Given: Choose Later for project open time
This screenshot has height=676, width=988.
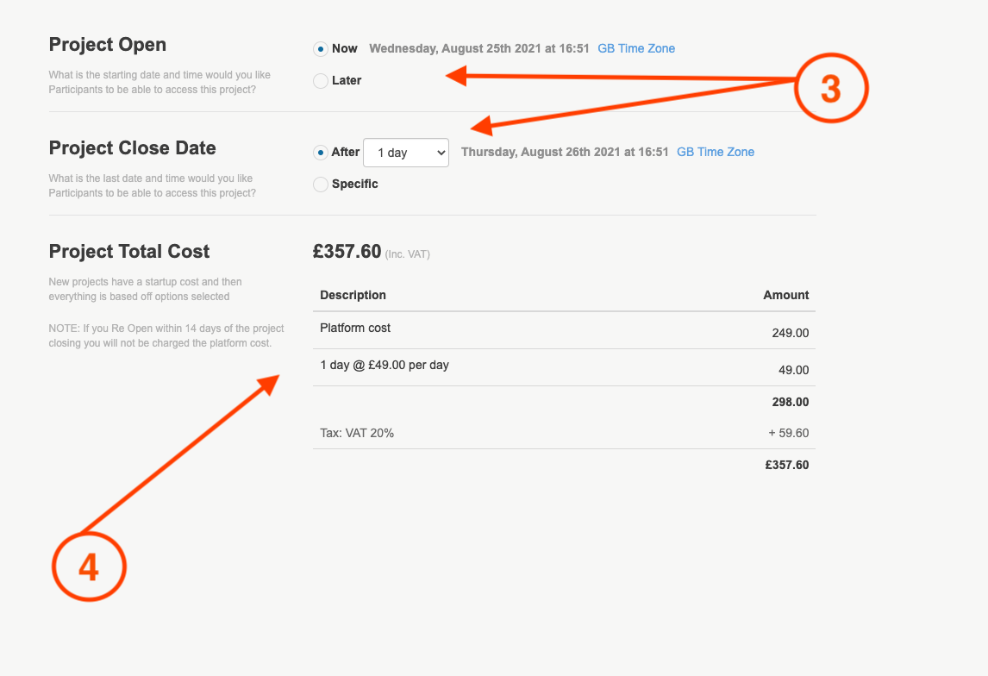Looking at the screenshot, I should [321, 81].
